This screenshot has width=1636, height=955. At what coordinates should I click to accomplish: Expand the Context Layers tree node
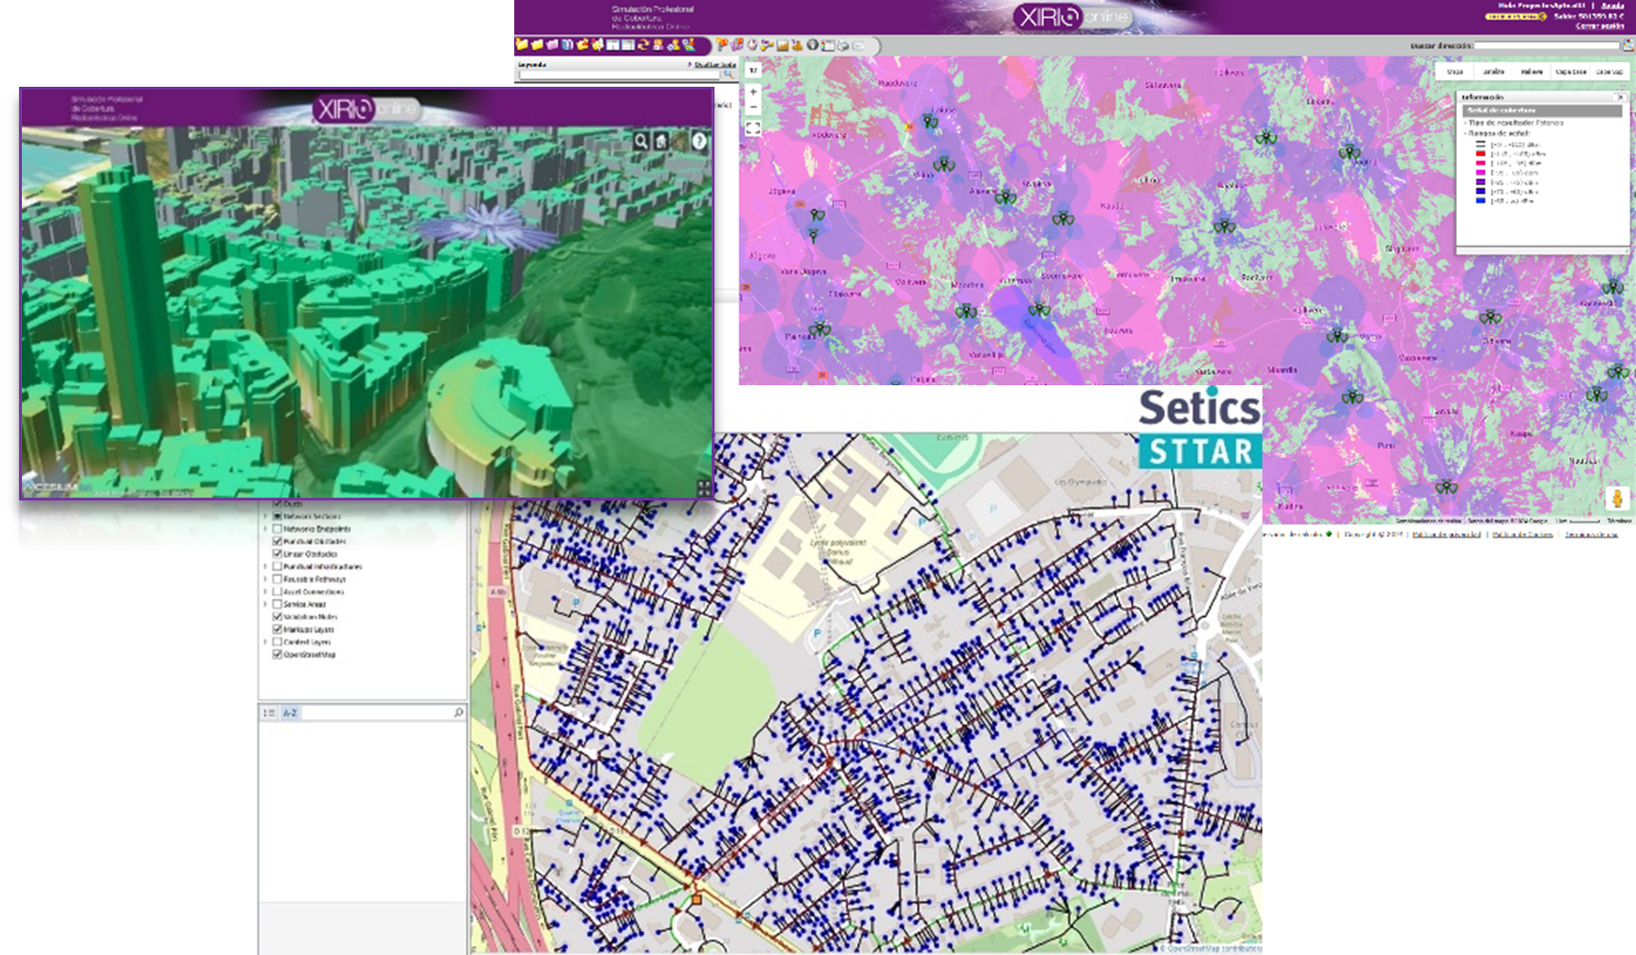pos(266,643)
